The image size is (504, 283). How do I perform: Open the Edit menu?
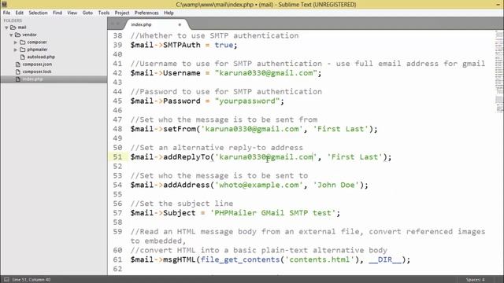click(x=19, y=13)
